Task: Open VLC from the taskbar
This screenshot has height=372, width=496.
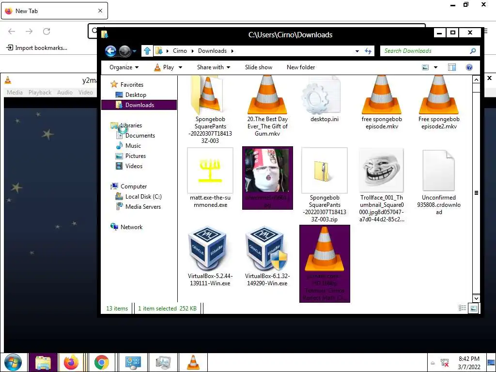Action: point(193,362)
